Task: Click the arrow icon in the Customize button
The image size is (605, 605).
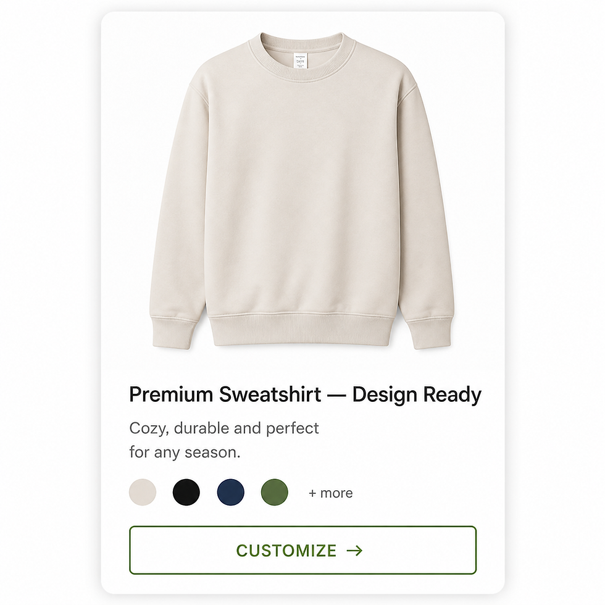Action: point(354,550)
